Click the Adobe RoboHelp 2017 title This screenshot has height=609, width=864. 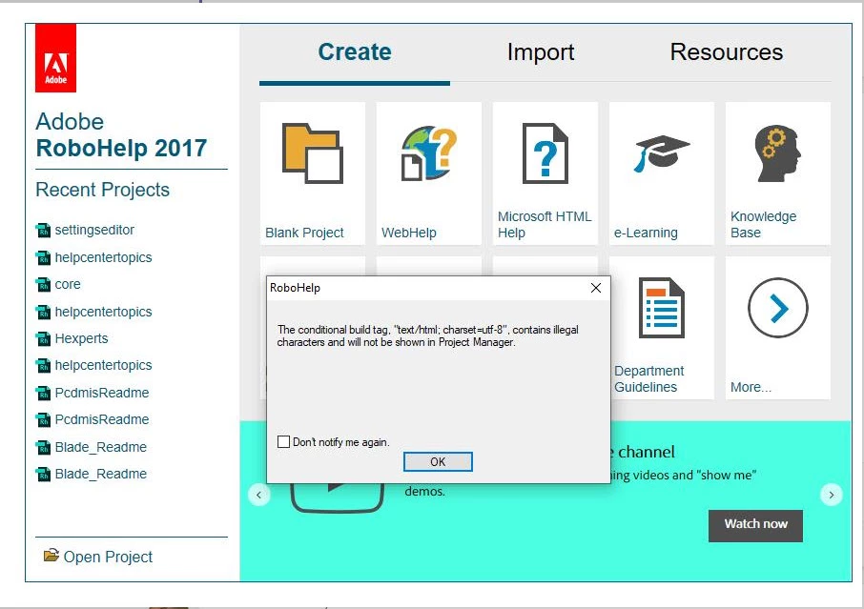(x=121, y=135)
